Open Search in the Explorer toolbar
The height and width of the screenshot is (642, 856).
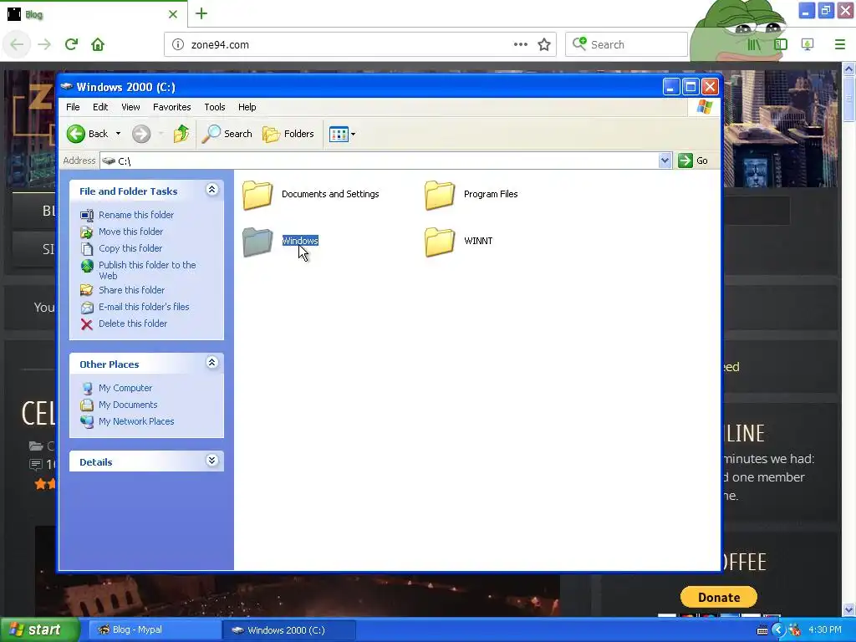tap(227, 134)
